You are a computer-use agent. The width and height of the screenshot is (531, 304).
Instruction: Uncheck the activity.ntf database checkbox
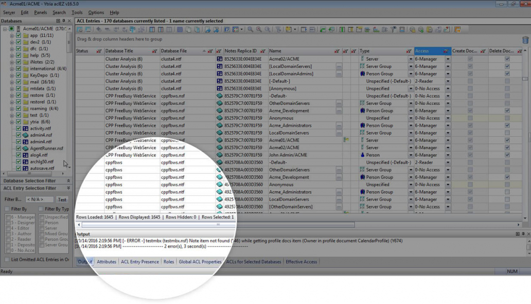[19, 128]
